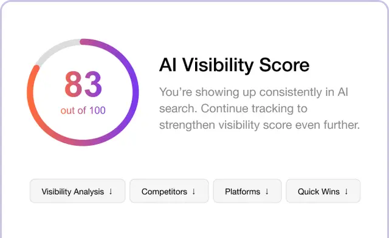Click the down arrow beside Quick Wins
Screen dimensions: 389x238
tap(346, 191)
